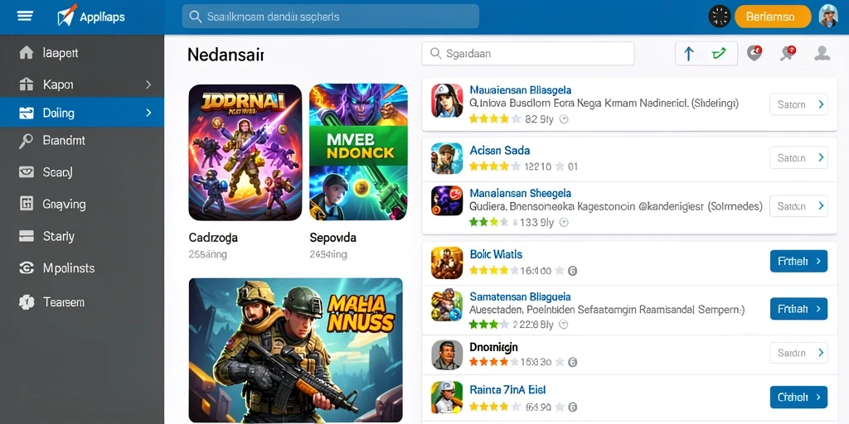Click the Rainta 7inA Eisl title link
849x424 pixels.
[507, 390]
